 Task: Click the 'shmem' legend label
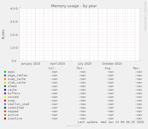[x=12, y=86]
